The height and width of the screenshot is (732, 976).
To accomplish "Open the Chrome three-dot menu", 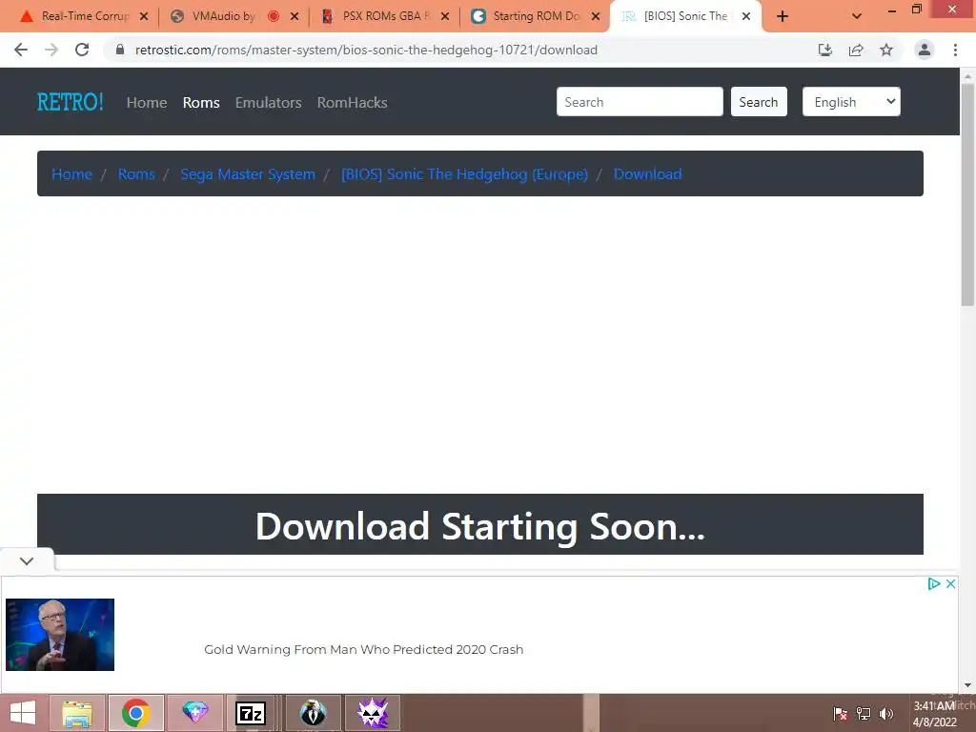I will tap(955, 50).
